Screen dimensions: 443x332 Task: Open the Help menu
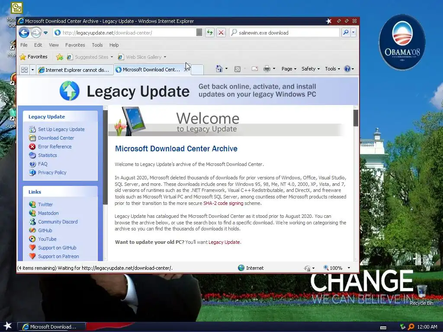coord(114,45)
